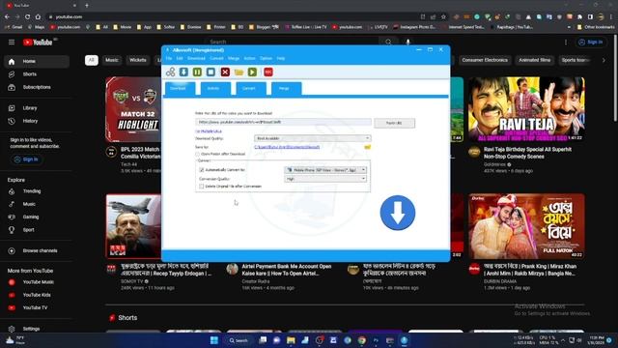Viewport: 618px width, 348px height.
Task: Click the large round blue download button
Action: pyautogui.click(x=397, y=213)
